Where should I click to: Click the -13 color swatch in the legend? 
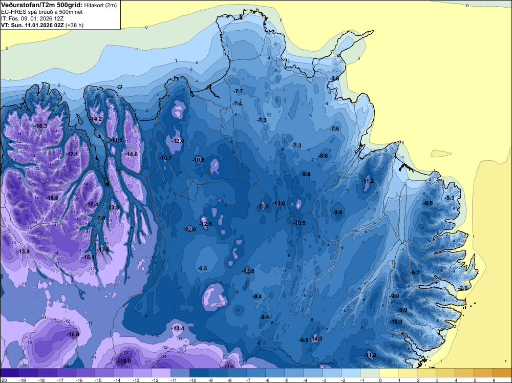coord(142,373)
